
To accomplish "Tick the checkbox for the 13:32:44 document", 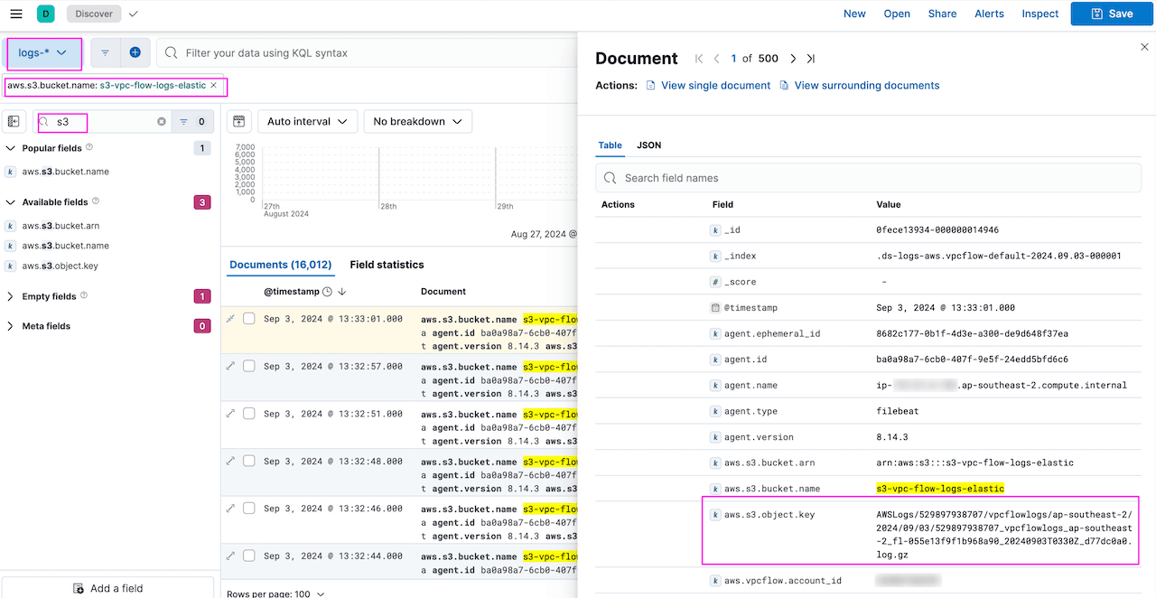I will pos(248,555).
